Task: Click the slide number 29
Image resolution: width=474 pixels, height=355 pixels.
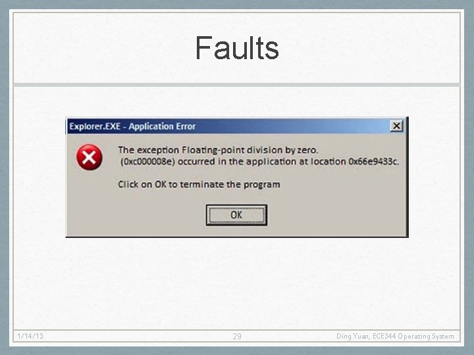Action: pos(237,337)
